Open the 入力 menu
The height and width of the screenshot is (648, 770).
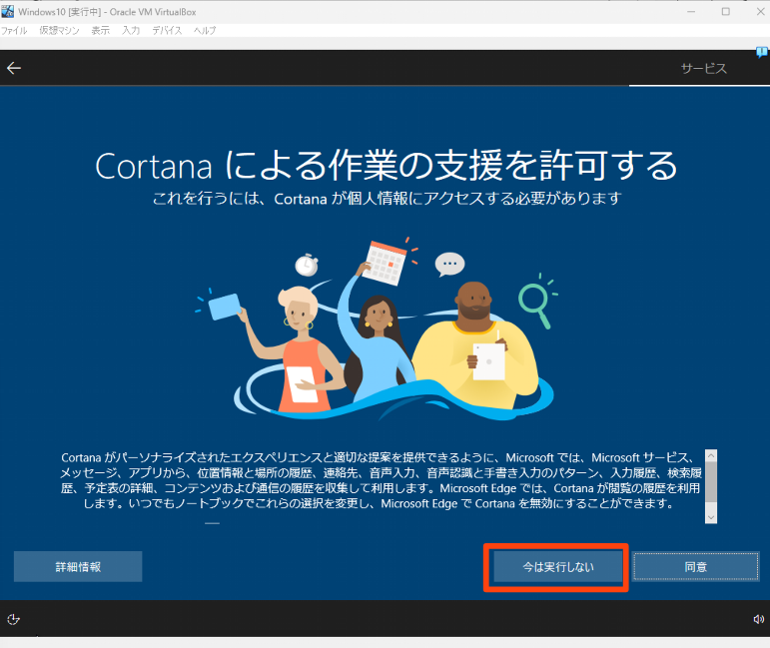[131, 30]
